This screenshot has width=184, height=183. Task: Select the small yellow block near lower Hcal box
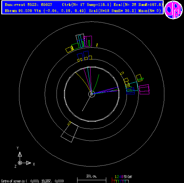click(x=69, y=123)
